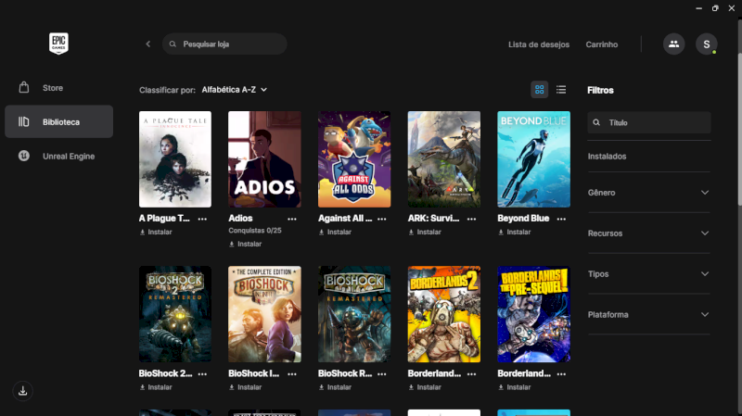Click the Biblioteca library icon
This screenshot has height=416, width=742.
point(24,121)
